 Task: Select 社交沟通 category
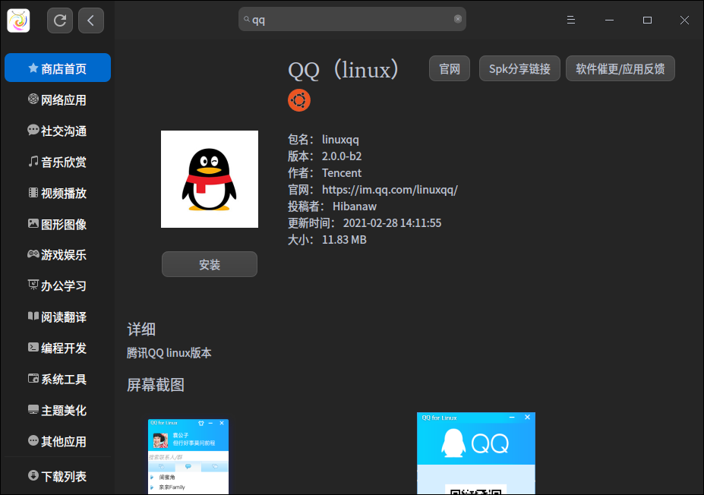pos(58,131)
